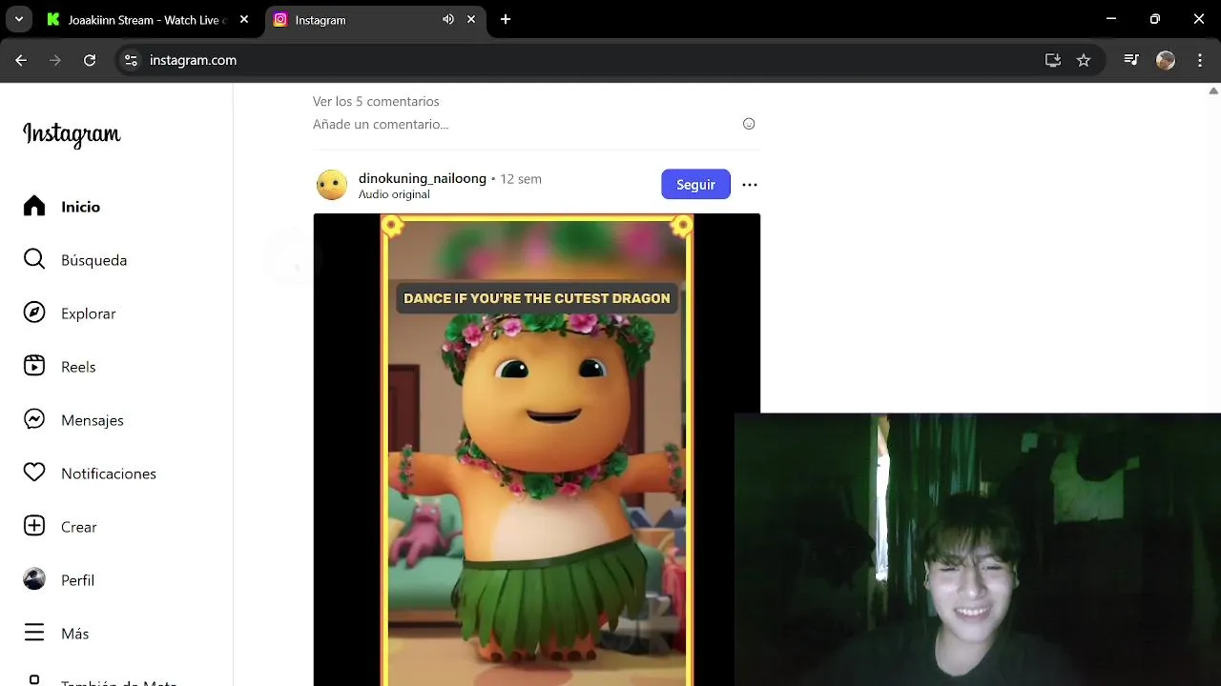Click the Instagram logo wordmark
The height and width of the screenshot is (686, 1221).
(x=72, y=134)
